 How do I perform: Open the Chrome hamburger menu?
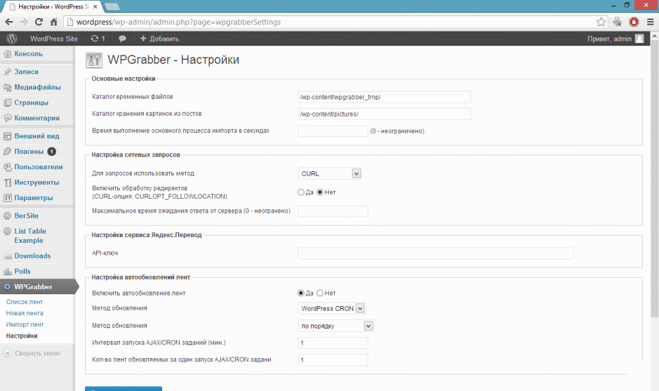650,22
